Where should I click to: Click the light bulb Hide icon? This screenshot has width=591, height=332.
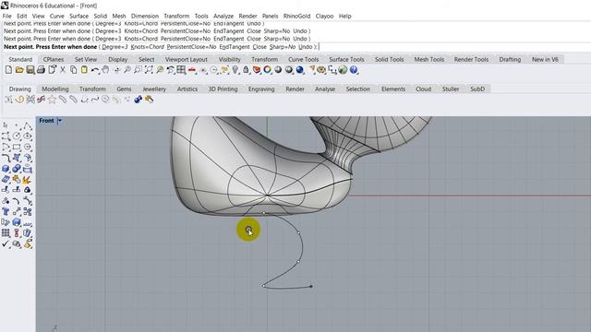point(235,70)
